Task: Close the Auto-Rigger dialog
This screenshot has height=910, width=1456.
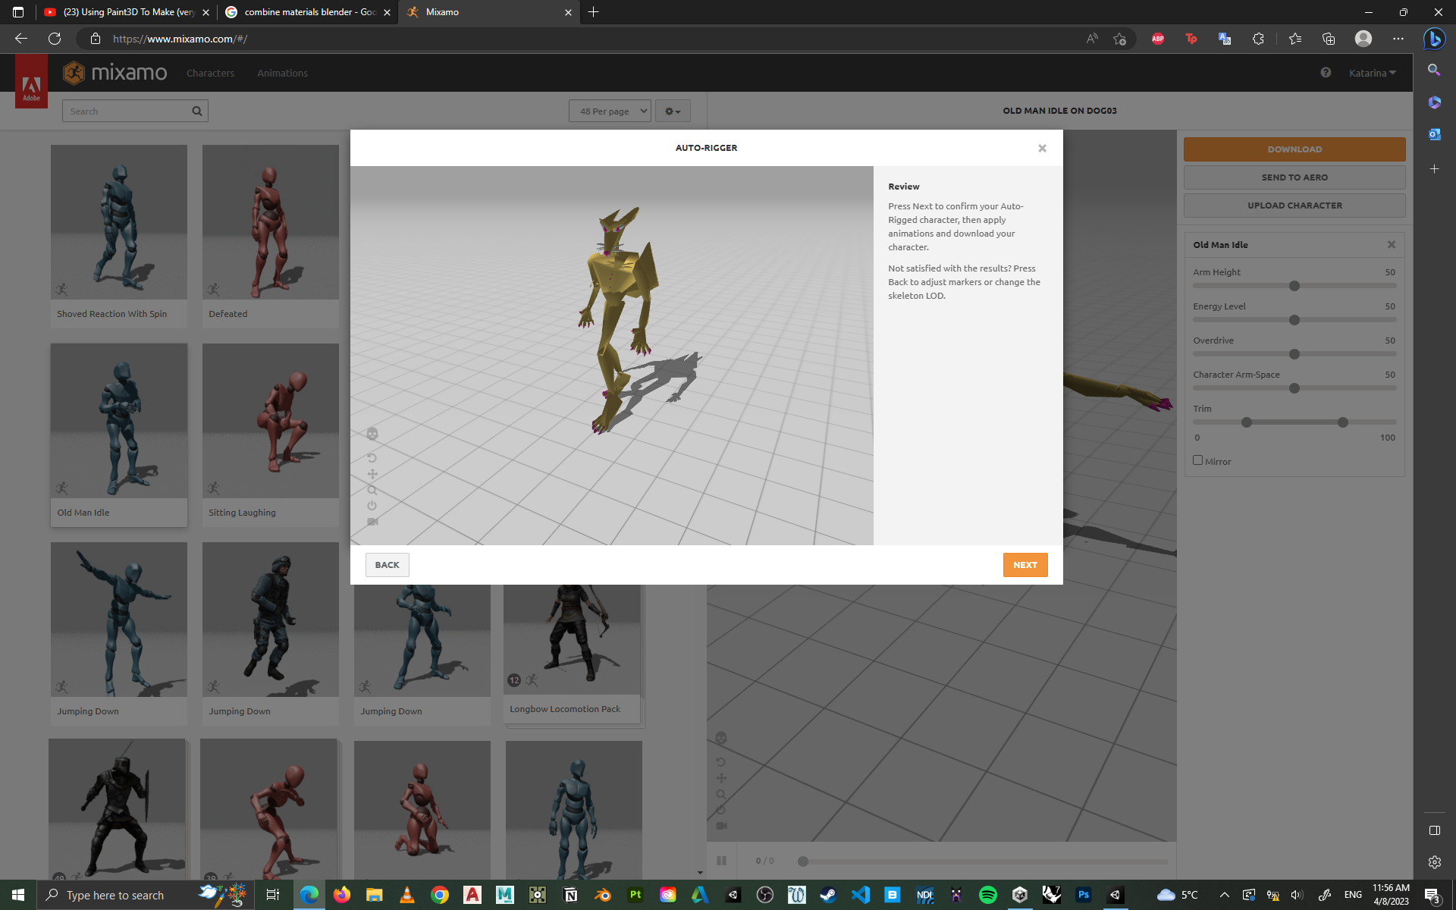Action: (1042, 149)
